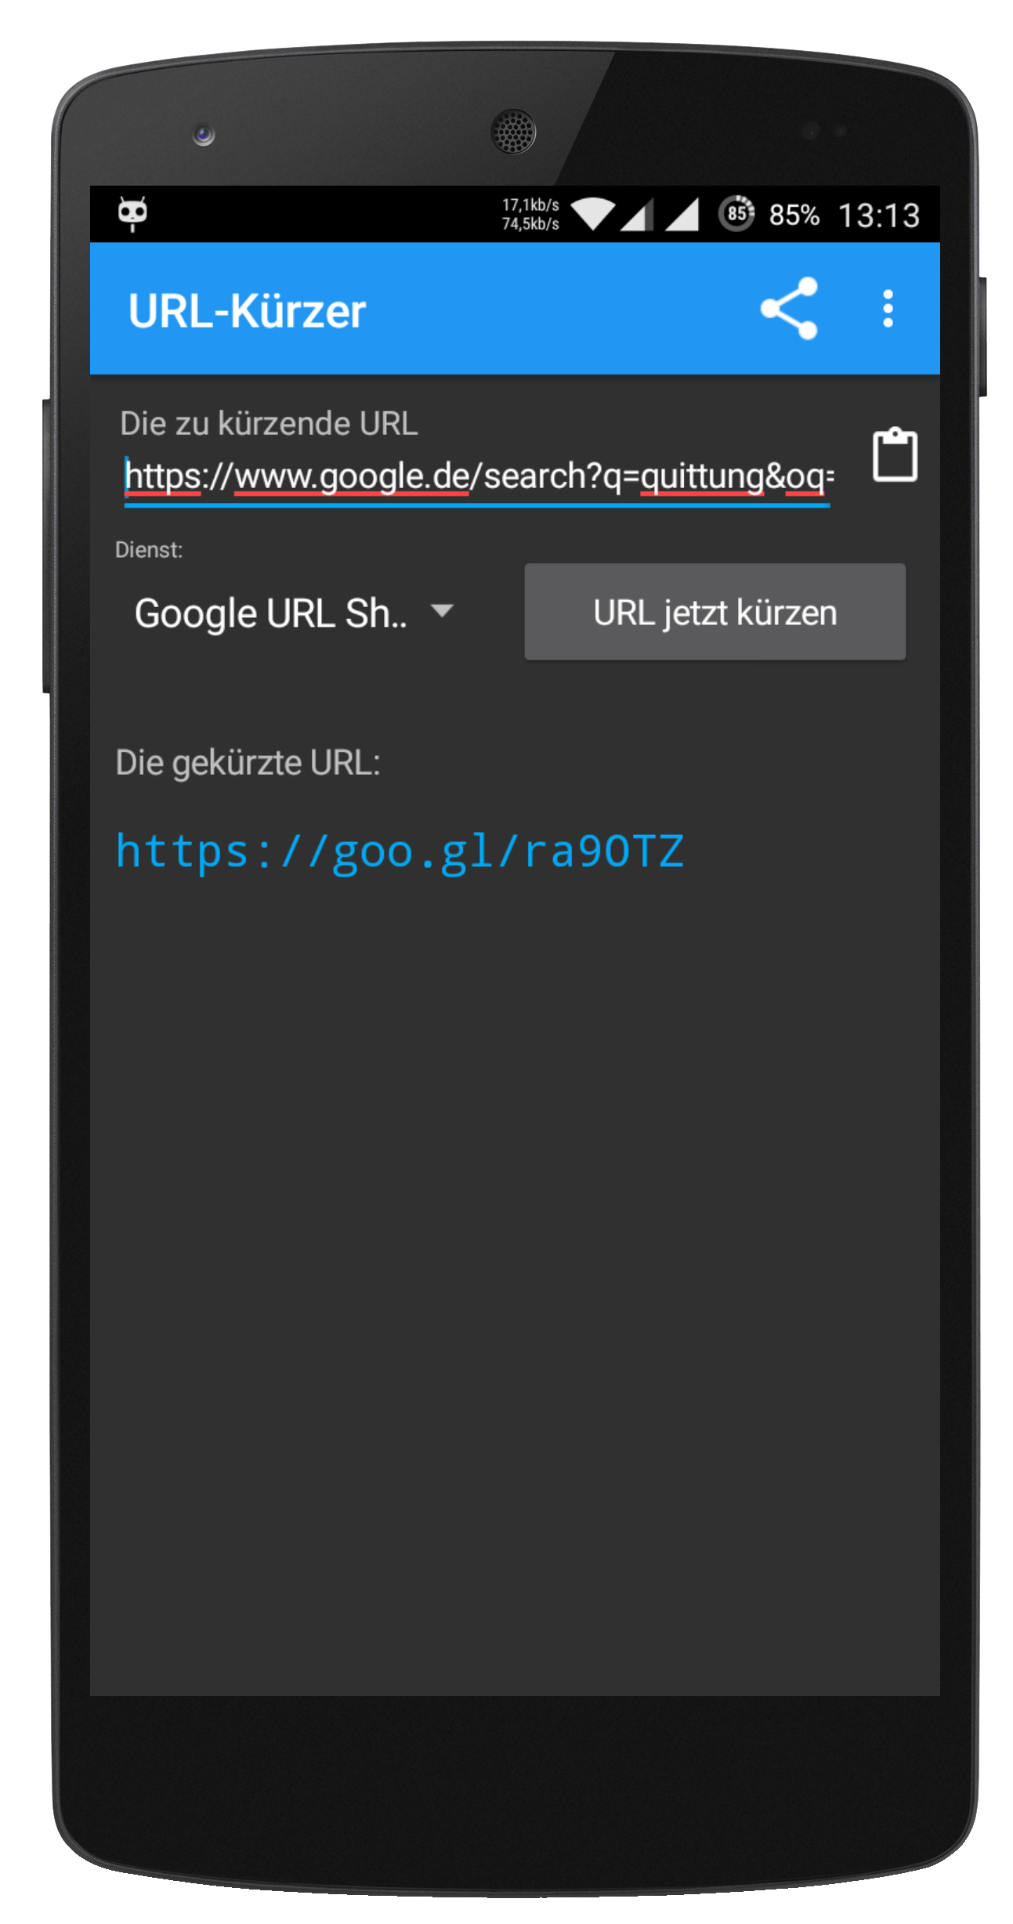
Task: Click the dropdown arrow beside Google URL
Action: click(443, 610)
